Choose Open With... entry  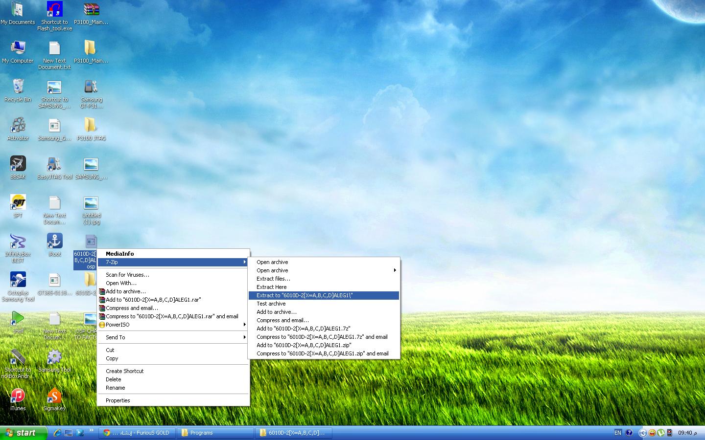tap(174, 283)
